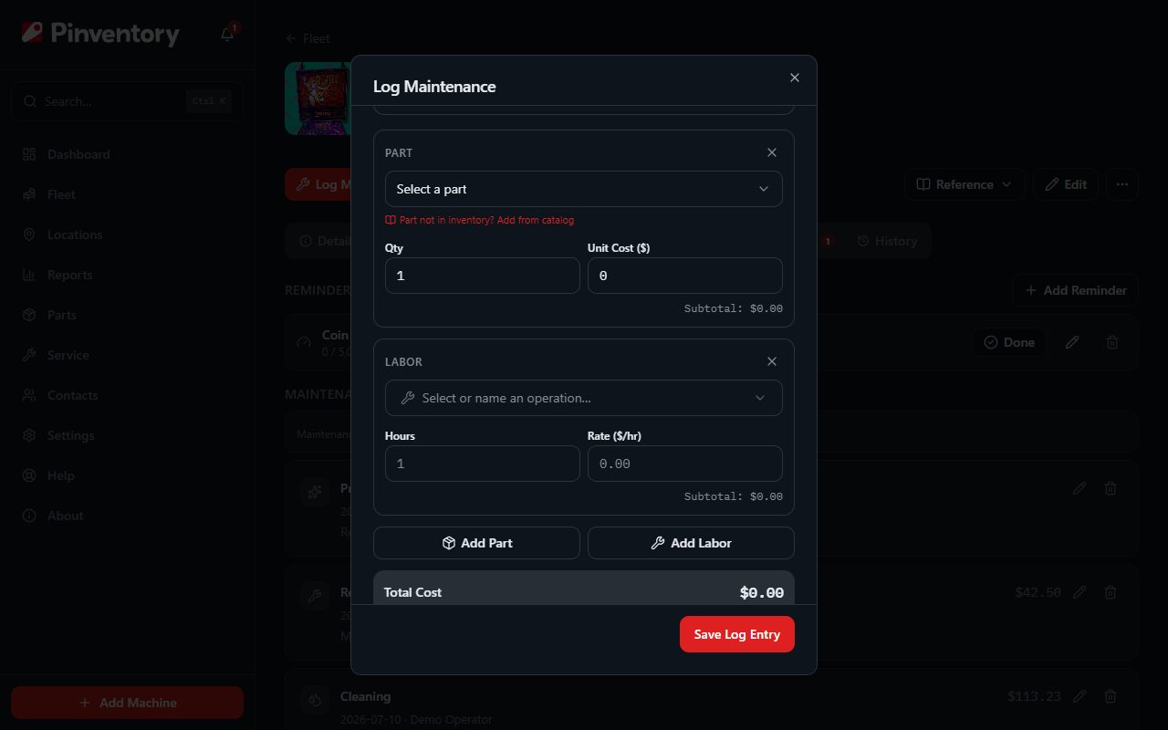Viewport: 1168px width, 730px height.
Task: Click the Pinventory logo
Action: pyautogui.click(x=100, y=34)
